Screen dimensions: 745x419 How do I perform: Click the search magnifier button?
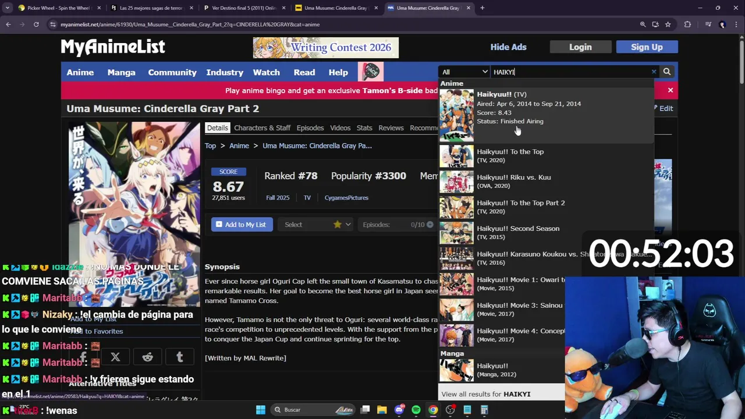point(667,72)
